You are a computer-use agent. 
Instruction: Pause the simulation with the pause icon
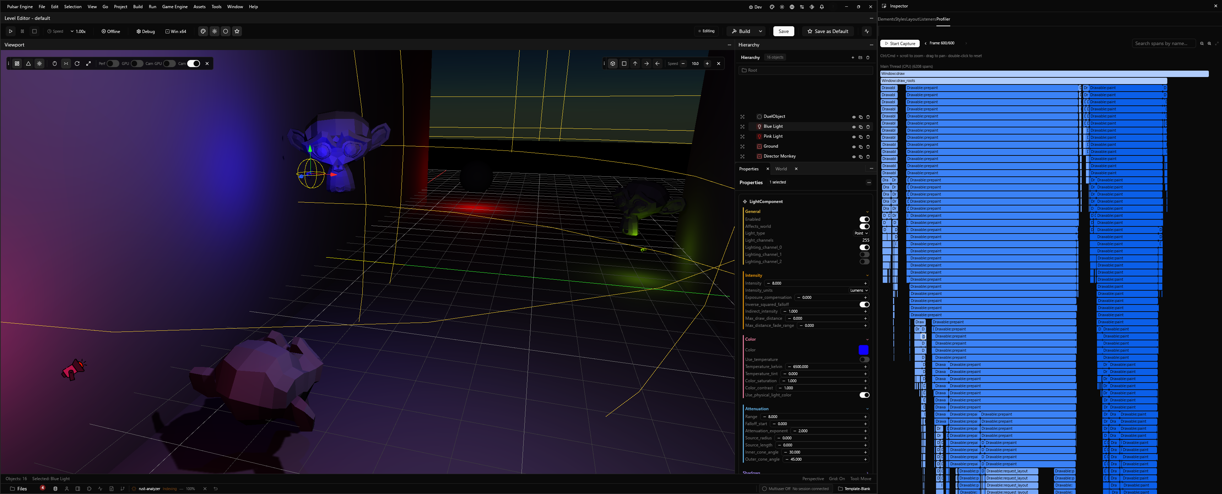click(22, 31)
